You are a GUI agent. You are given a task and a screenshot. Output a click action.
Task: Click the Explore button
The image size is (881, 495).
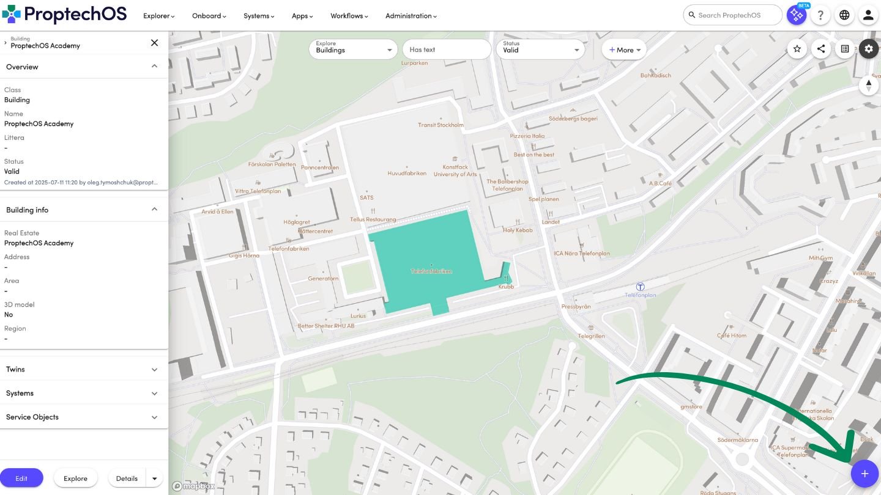pos(76,478)
